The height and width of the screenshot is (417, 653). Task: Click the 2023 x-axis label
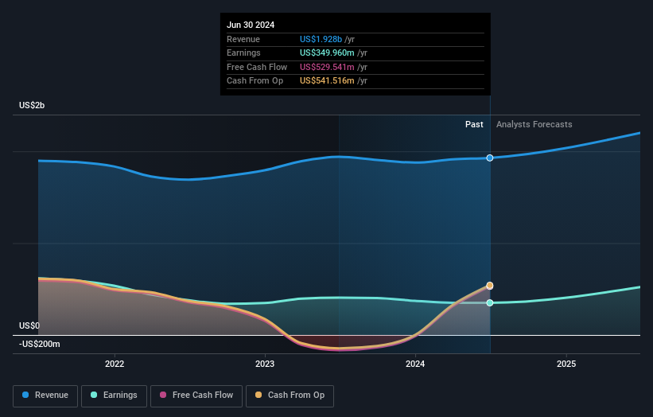coord(265,364)
